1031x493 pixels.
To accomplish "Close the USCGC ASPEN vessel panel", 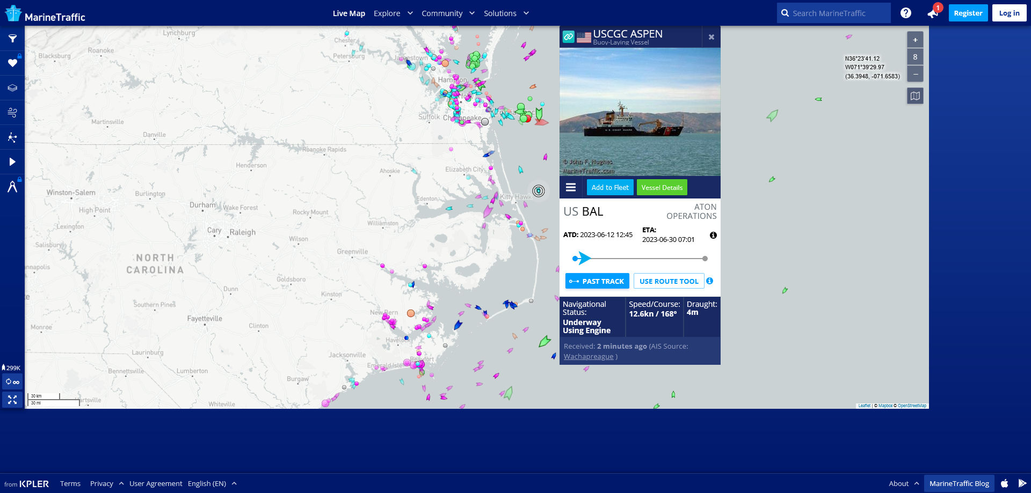I will pyautogui.click(x=711, y=37).
